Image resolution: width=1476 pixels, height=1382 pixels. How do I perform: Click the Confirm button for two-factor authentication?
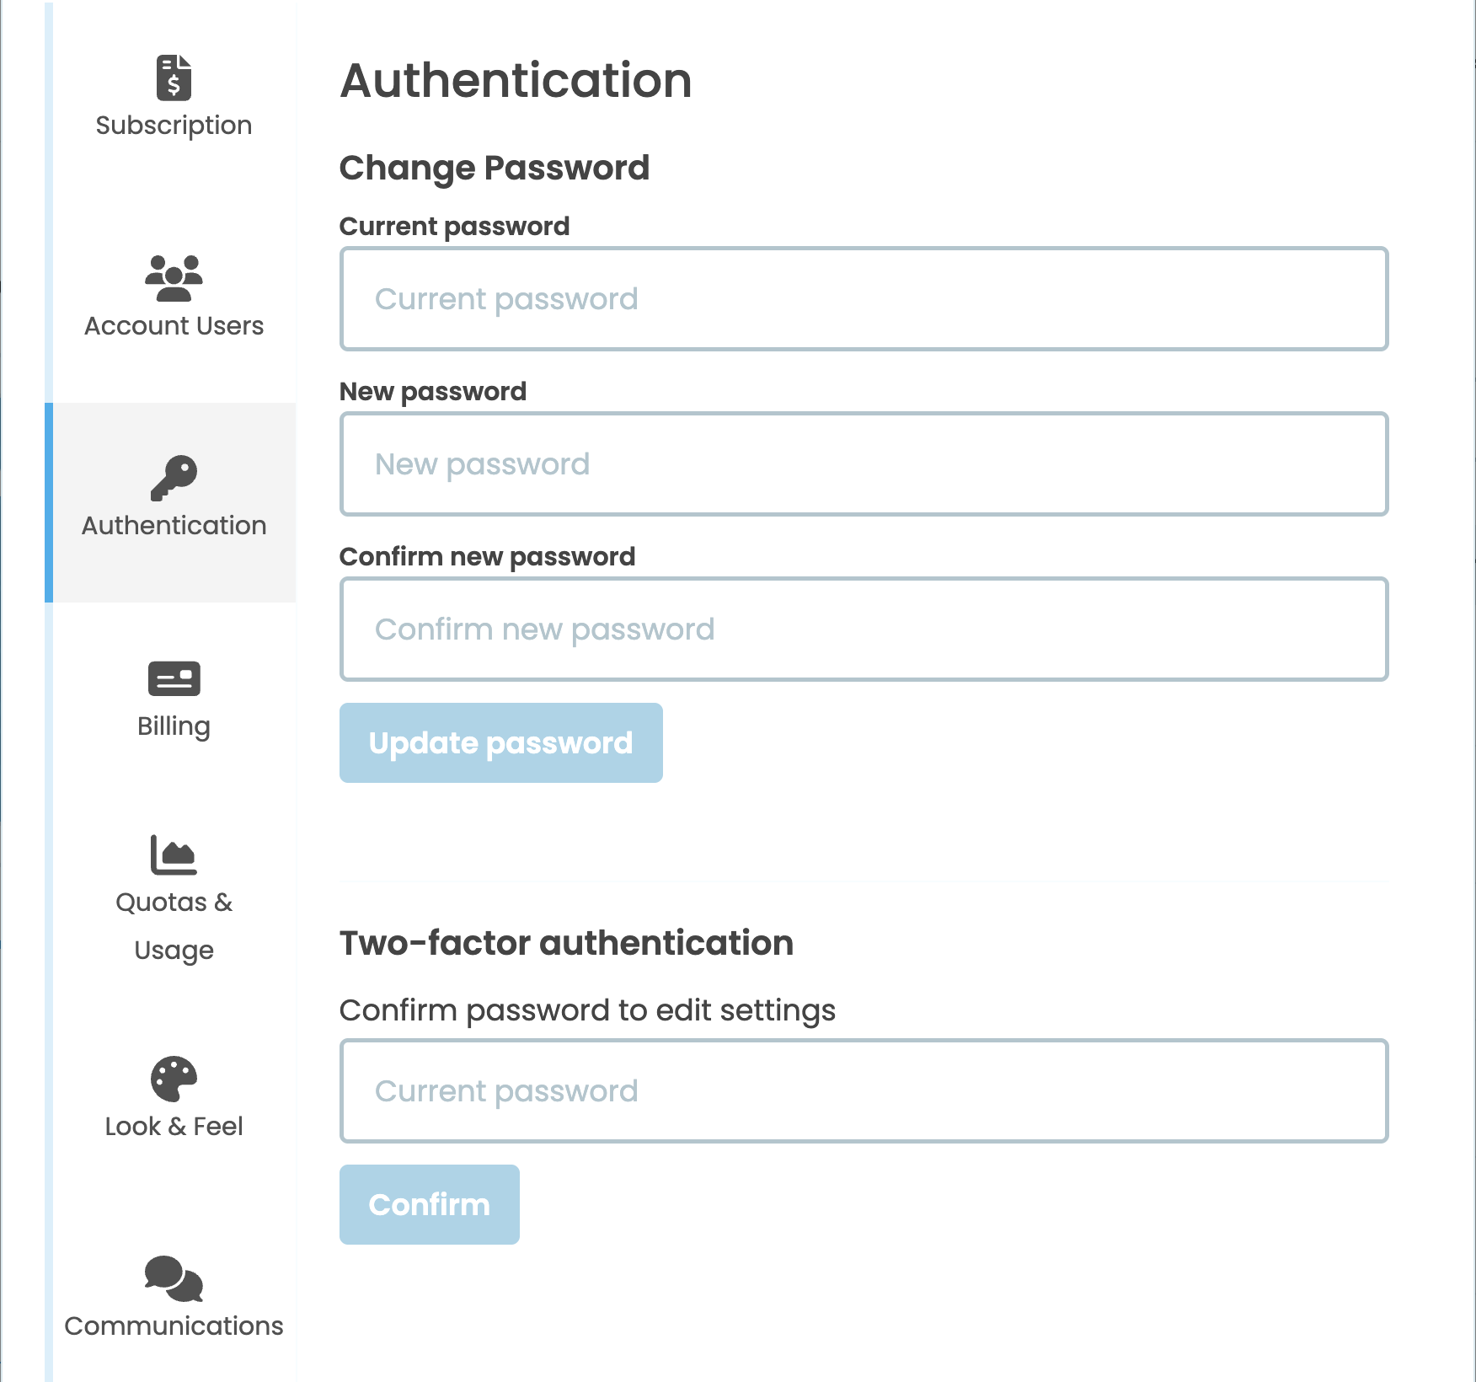[x=429, y=1204]
